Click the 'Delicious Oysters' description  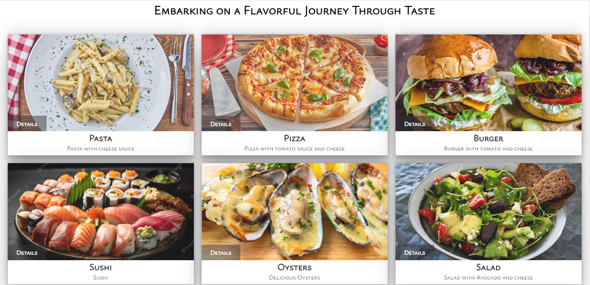tap(295, 278)
